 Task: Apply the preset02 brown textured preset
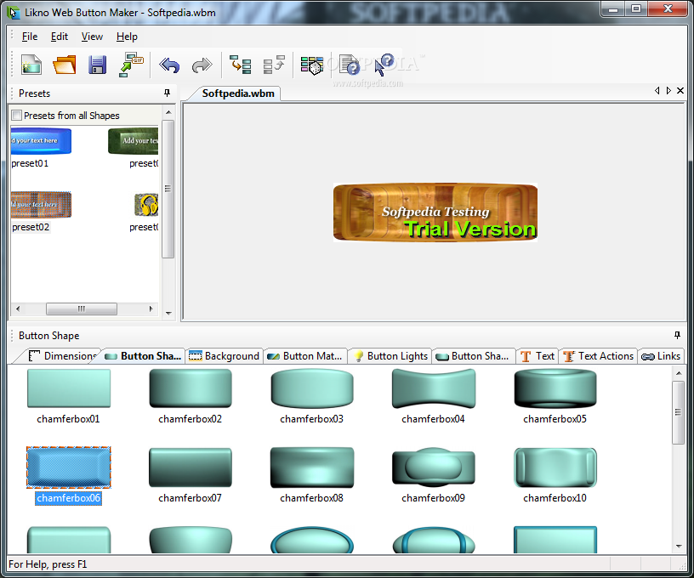point(41,205)
